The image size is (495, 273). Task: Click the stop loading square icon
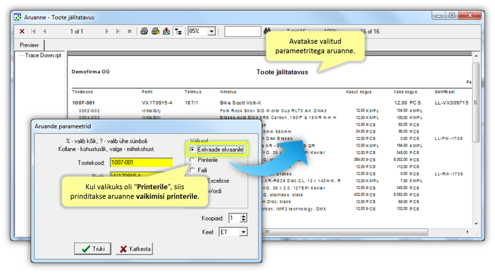tap(129, 31)
